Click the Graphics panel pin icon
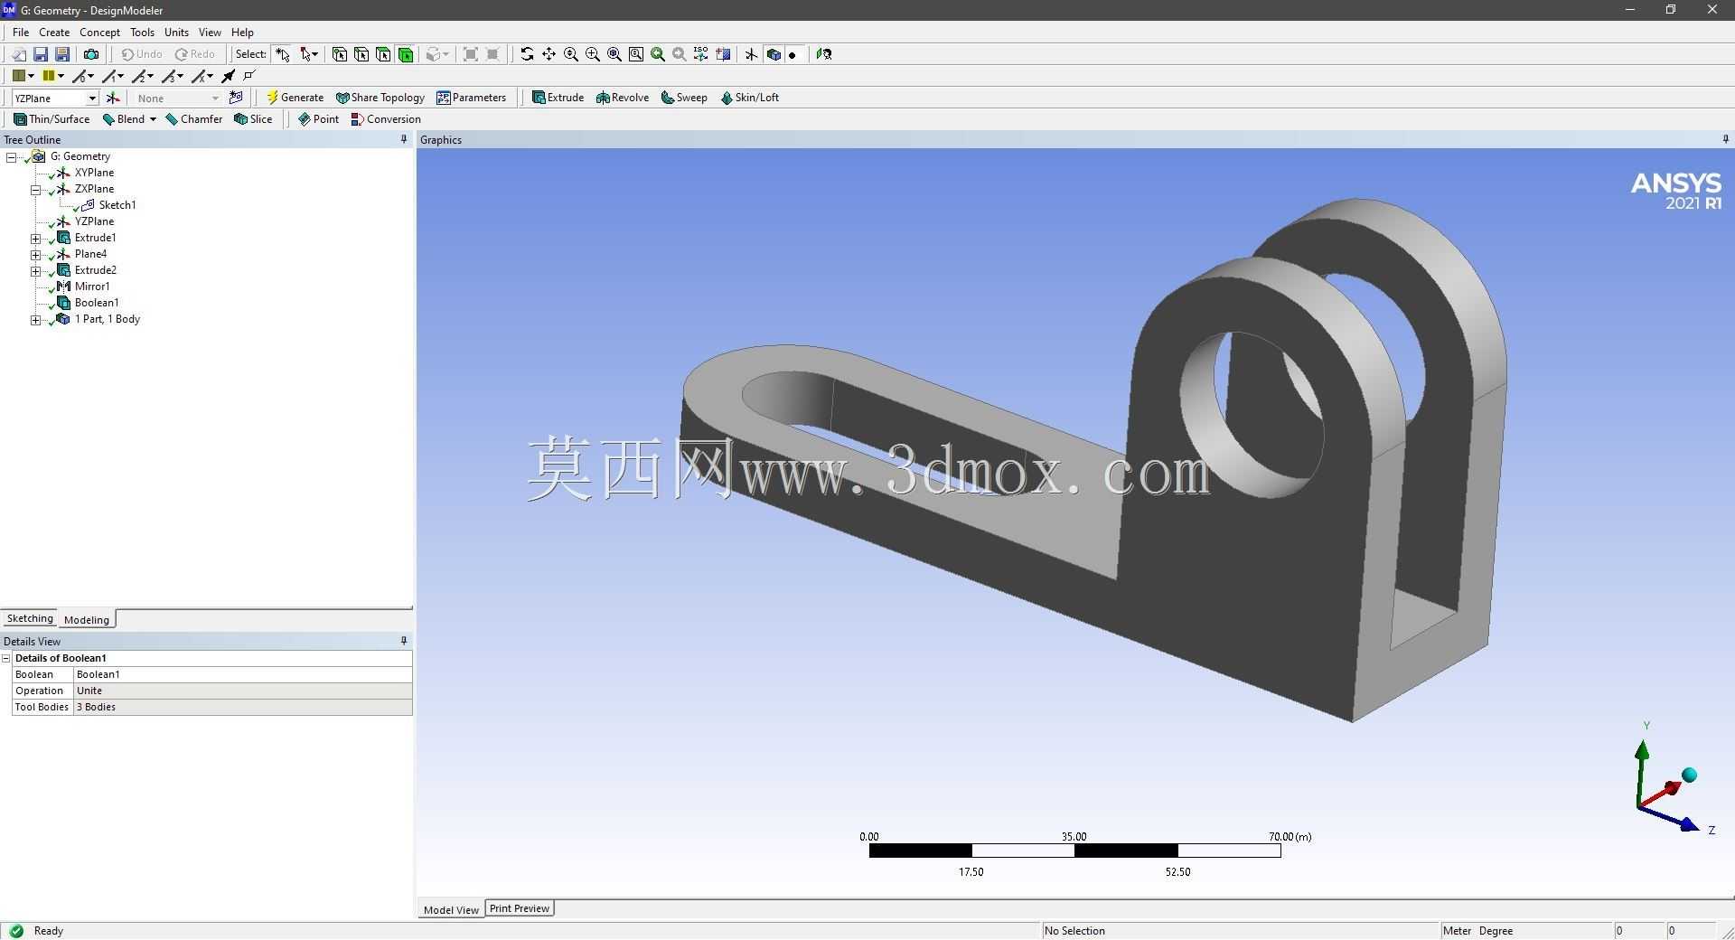 (x=1725, y=139)
